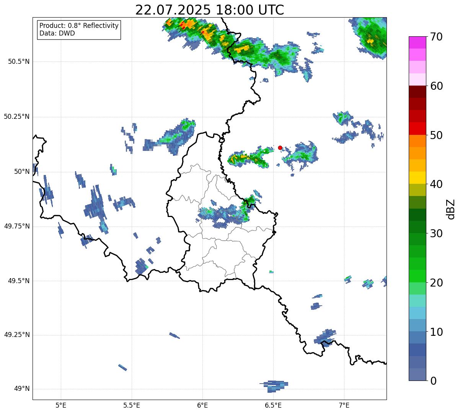Click the colorbar '10' tick label
This screenshot has width=460, height=413.
(436, 332)
